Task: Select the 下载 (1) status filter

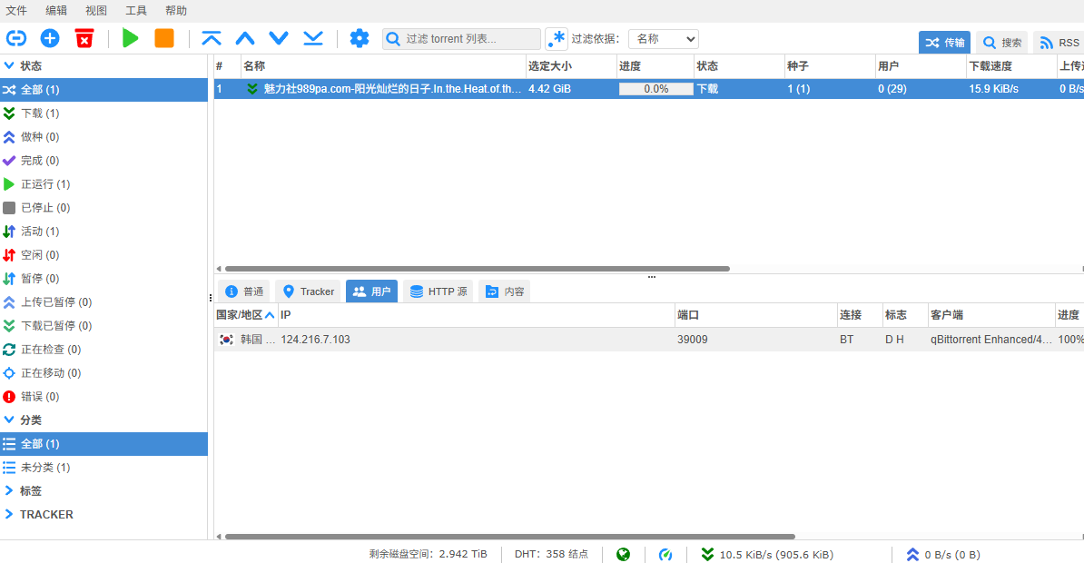Action: [40, 114]
